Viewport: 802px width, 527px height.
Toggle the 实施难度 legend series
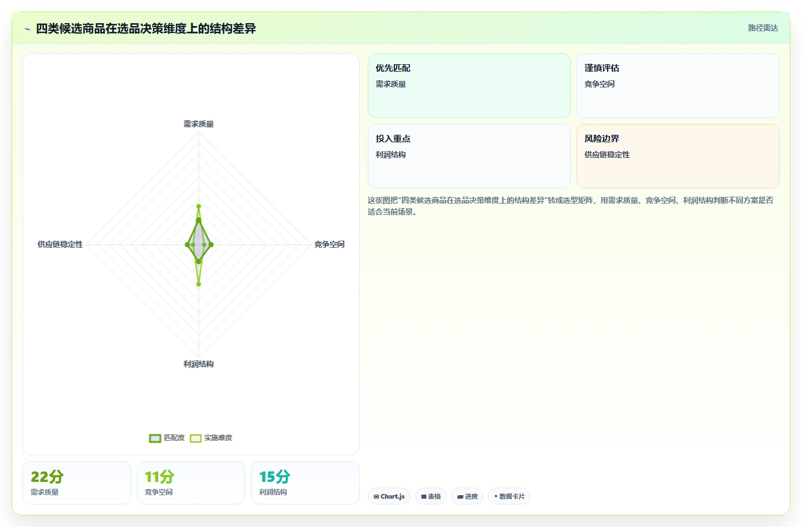point(211,438)
